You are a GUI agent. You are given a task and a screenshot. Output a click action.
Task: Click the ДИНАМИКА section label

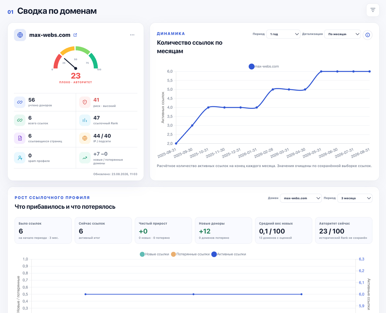coord(171,33)
